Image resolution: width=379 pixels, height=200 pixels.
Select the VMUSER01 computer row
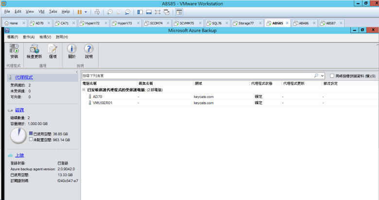[x=103, y=103]
